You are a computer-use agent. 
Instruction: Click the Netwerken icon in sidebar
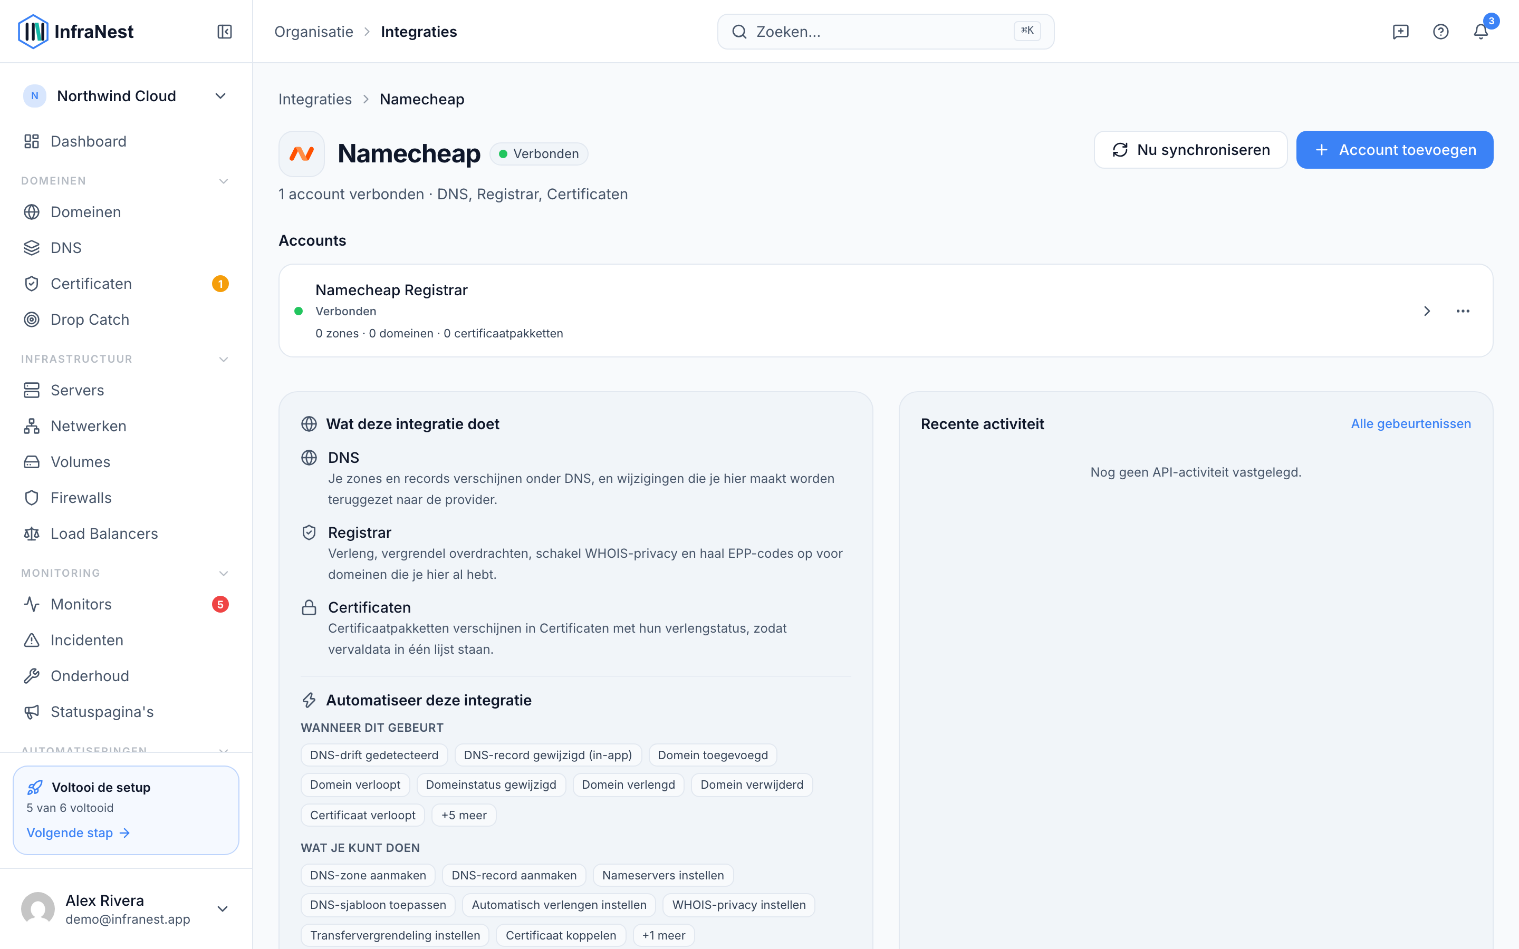coord(32,426)
